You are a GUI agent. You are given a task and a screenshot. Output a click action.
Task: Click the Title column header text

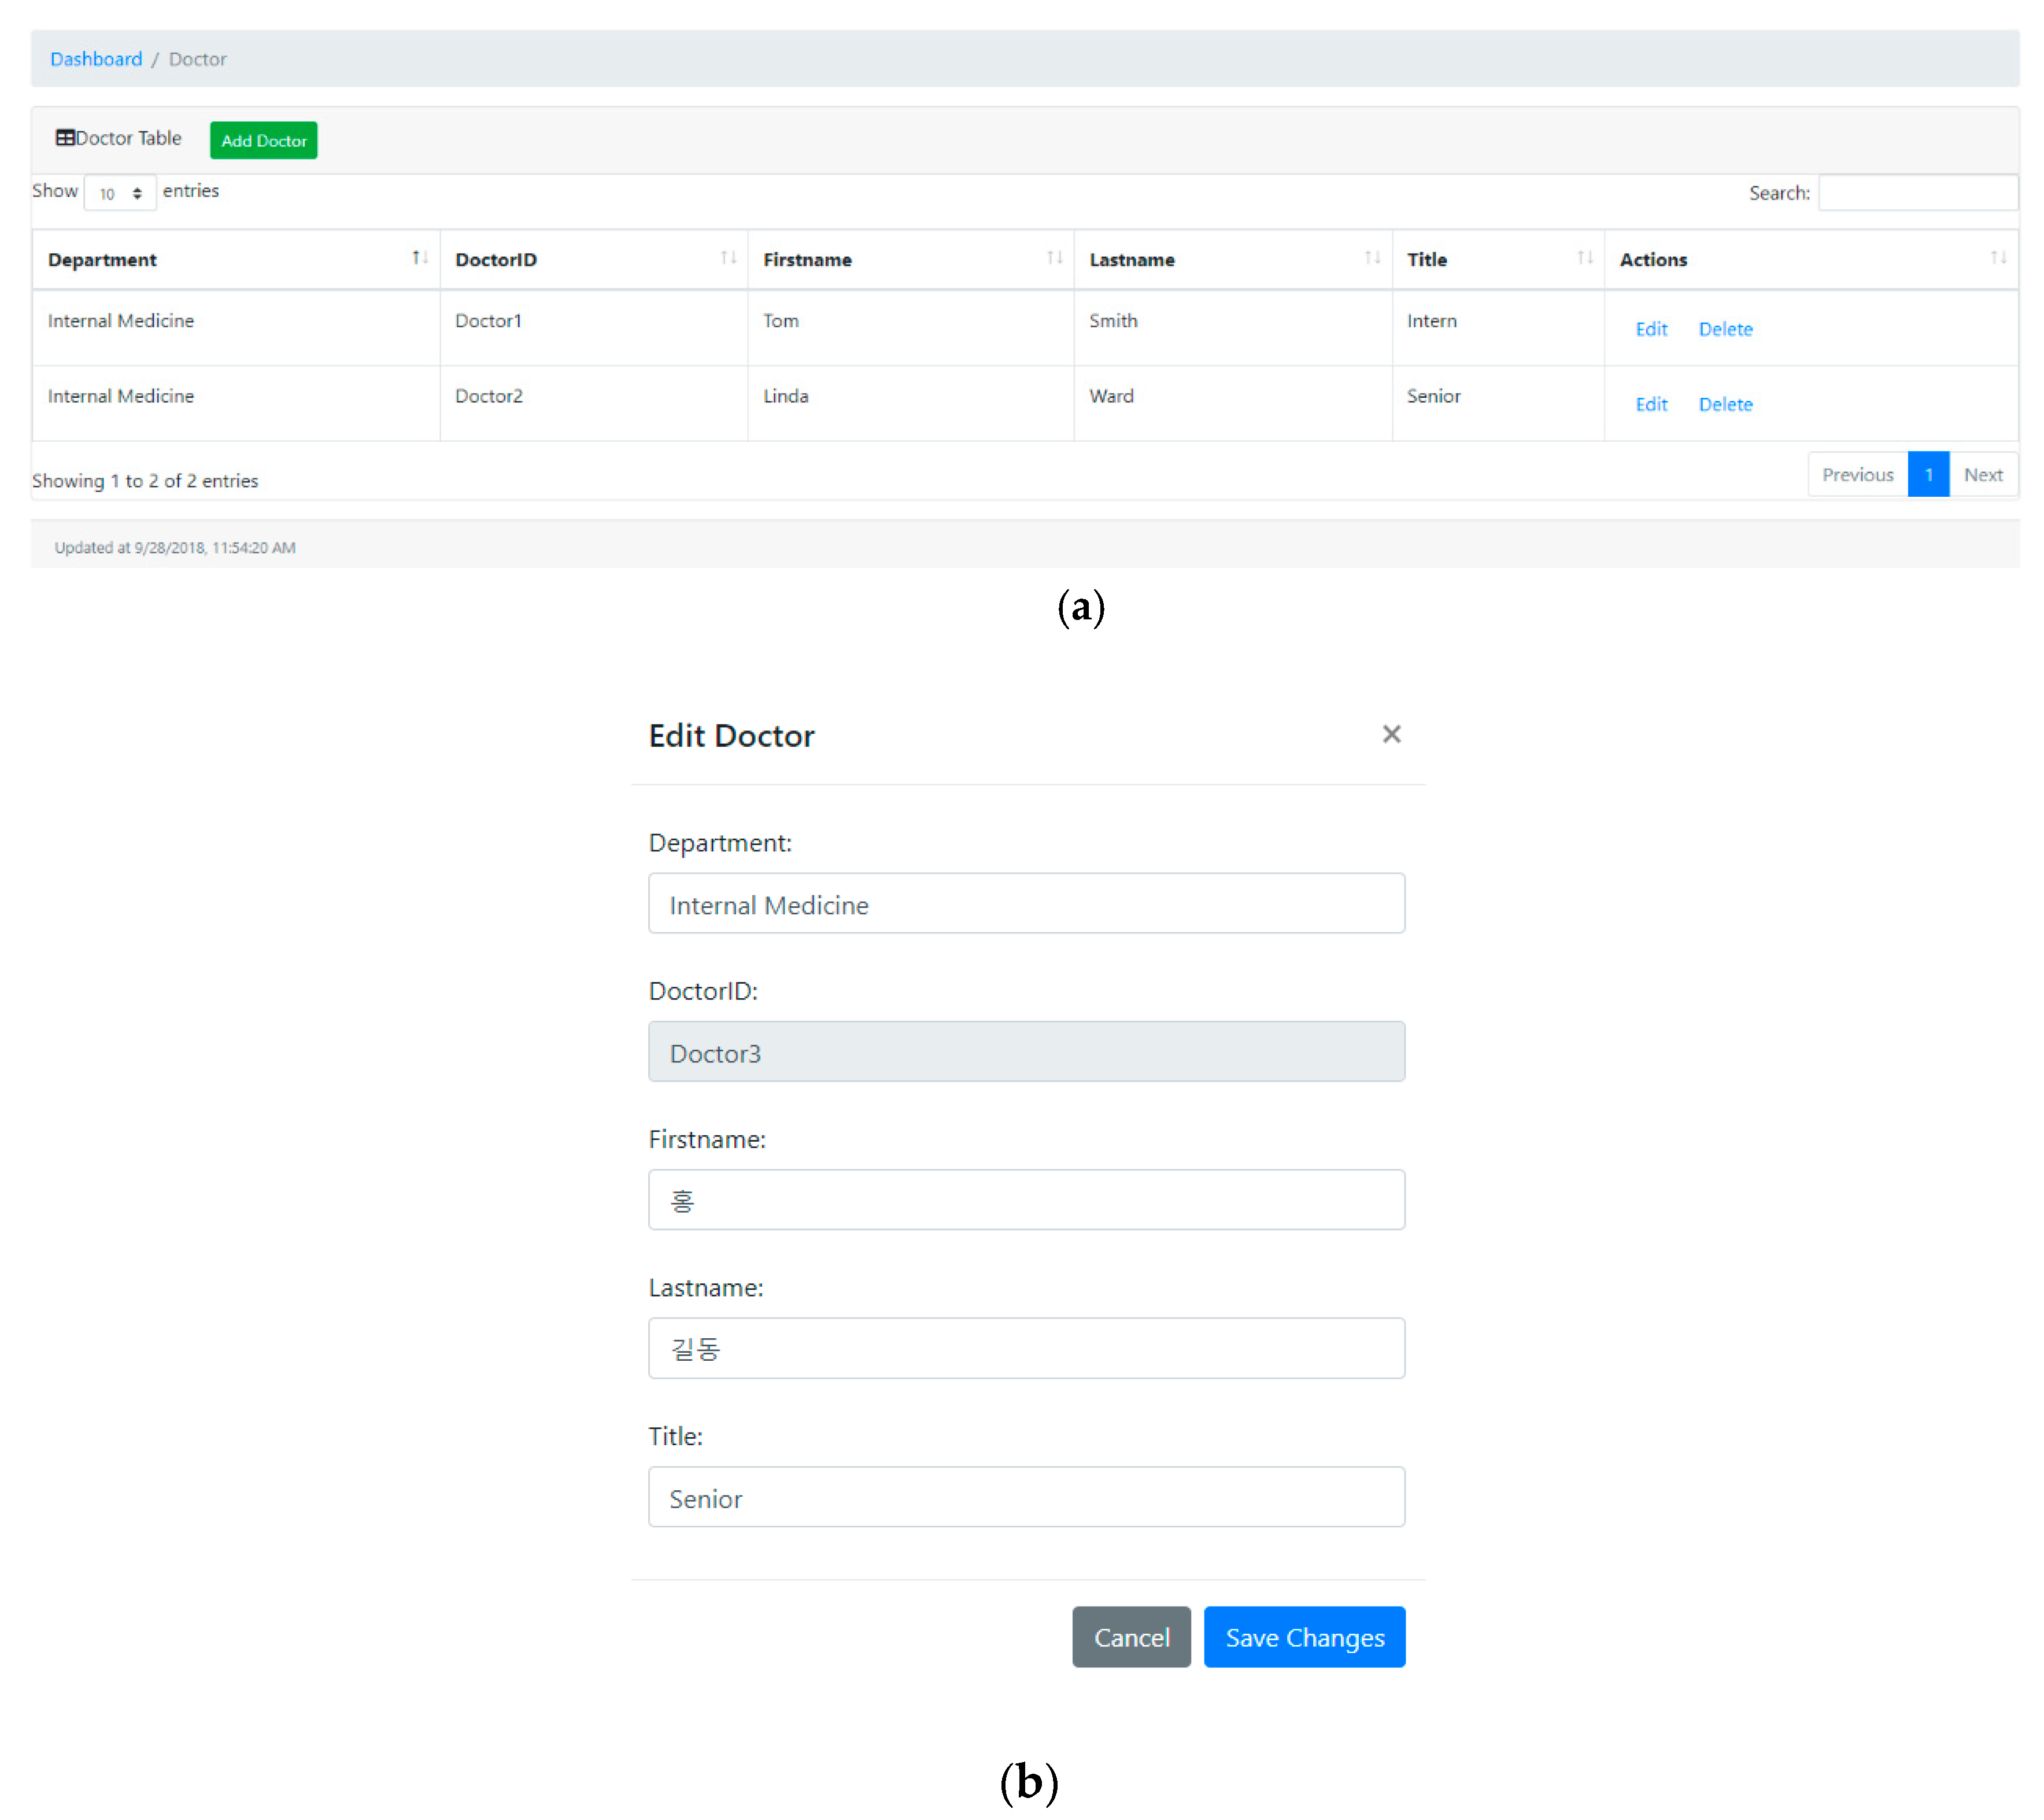1427,260
